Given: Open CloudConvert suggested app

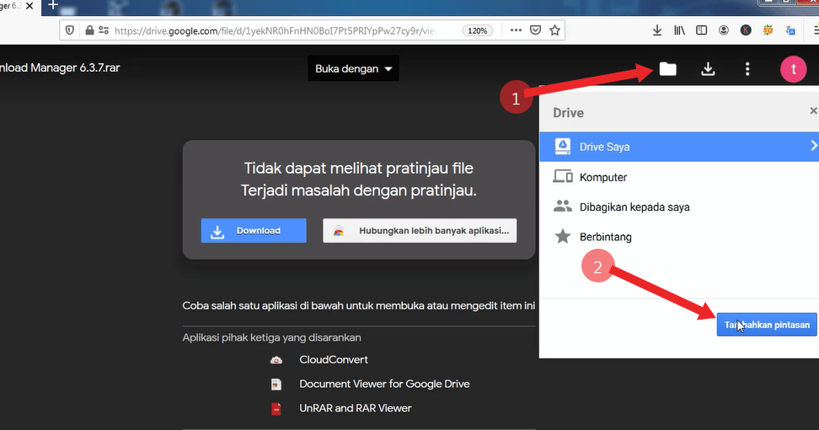Looking at the screenshot, I should pos(333,359).
